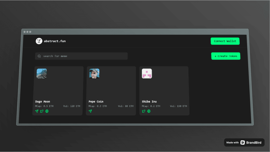Select the Pepe Coin portrait thumbnail
This screenshot has height=152, width=270.
click(x=94, y=73)
